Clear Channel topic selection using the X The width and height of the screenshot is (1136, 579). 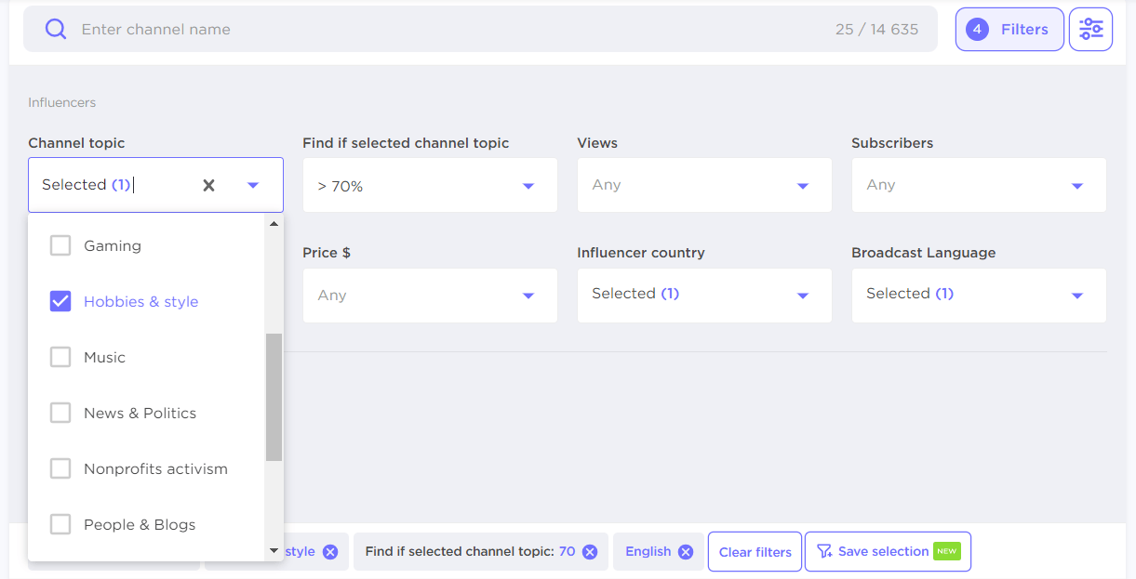(207, 185)
